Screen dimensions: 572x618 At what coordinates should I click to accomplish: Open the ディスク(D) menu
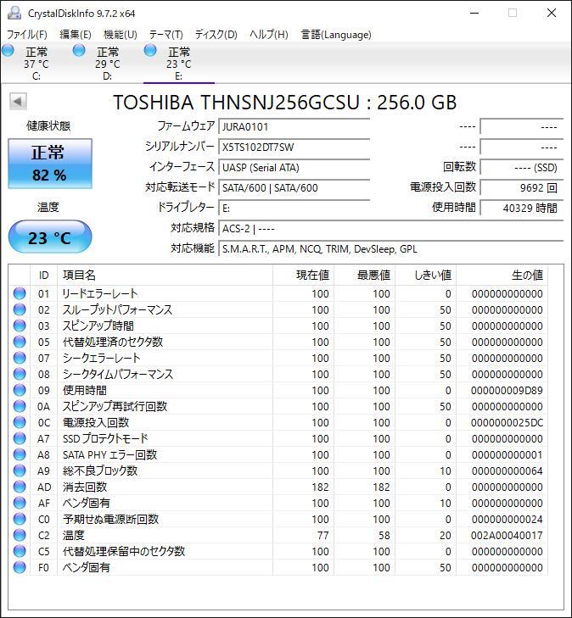tap(216, 35)
